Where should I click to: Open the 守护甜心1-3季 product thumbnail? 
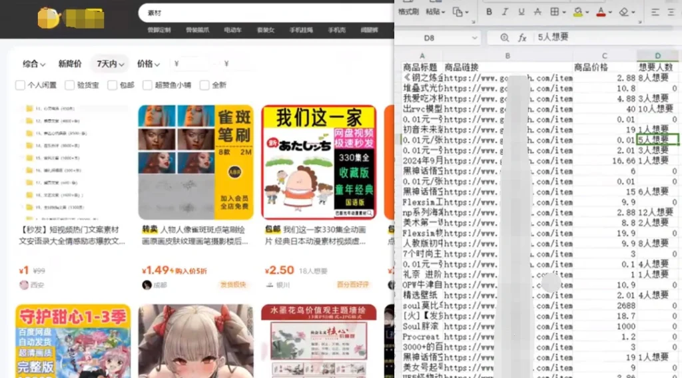pos(73,341)
